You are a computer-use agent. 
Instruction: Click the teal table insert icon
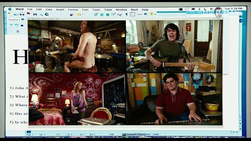[x=102, y=14]
